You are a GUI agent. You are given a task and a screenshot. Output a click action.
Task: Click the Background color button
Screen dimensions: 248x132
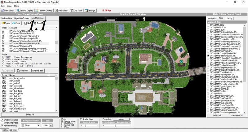tap(31, 121)
